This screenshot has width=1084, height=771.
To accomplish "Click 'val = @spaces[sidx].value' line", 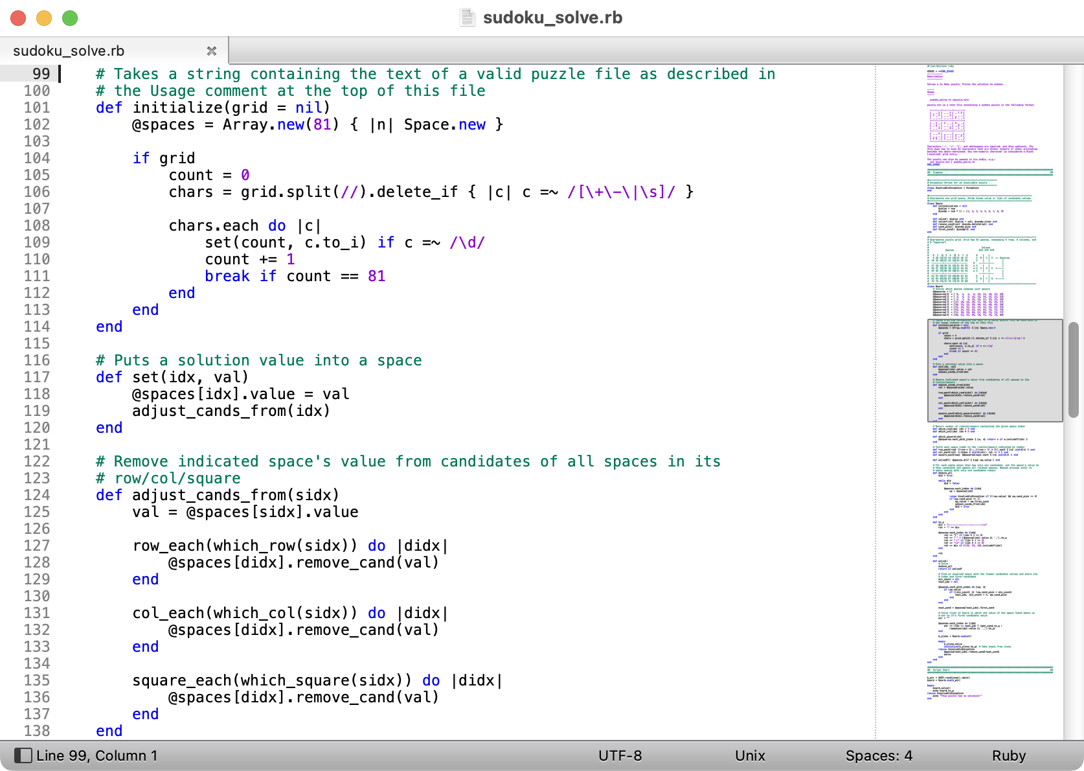I will [x=245, y=512].
